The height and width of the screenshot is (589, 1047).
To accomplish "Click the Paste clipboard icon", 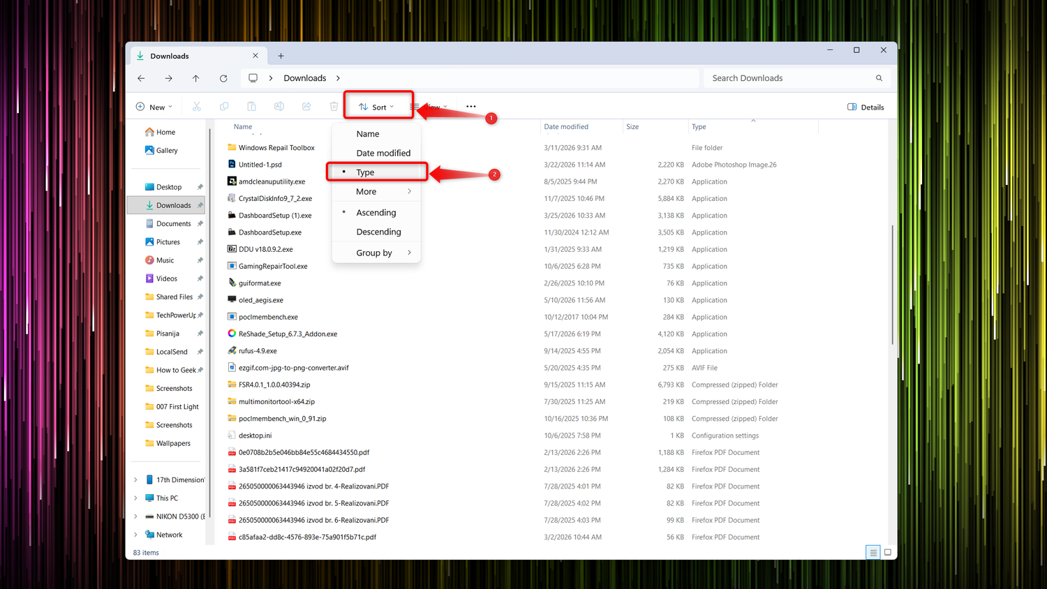I will (251, 107).
